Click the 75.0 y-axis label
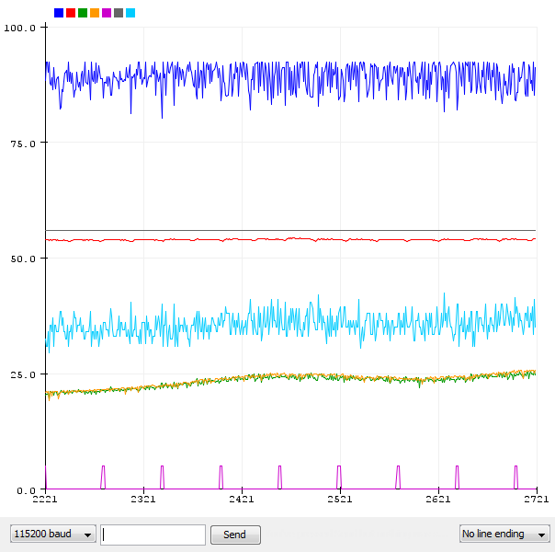 coord(22,144)
